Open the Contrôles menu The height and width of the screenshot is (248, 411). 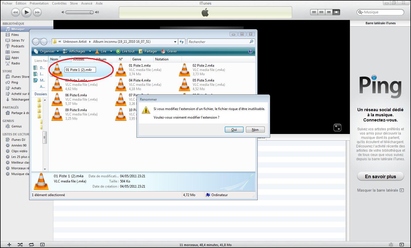point(59,3)
